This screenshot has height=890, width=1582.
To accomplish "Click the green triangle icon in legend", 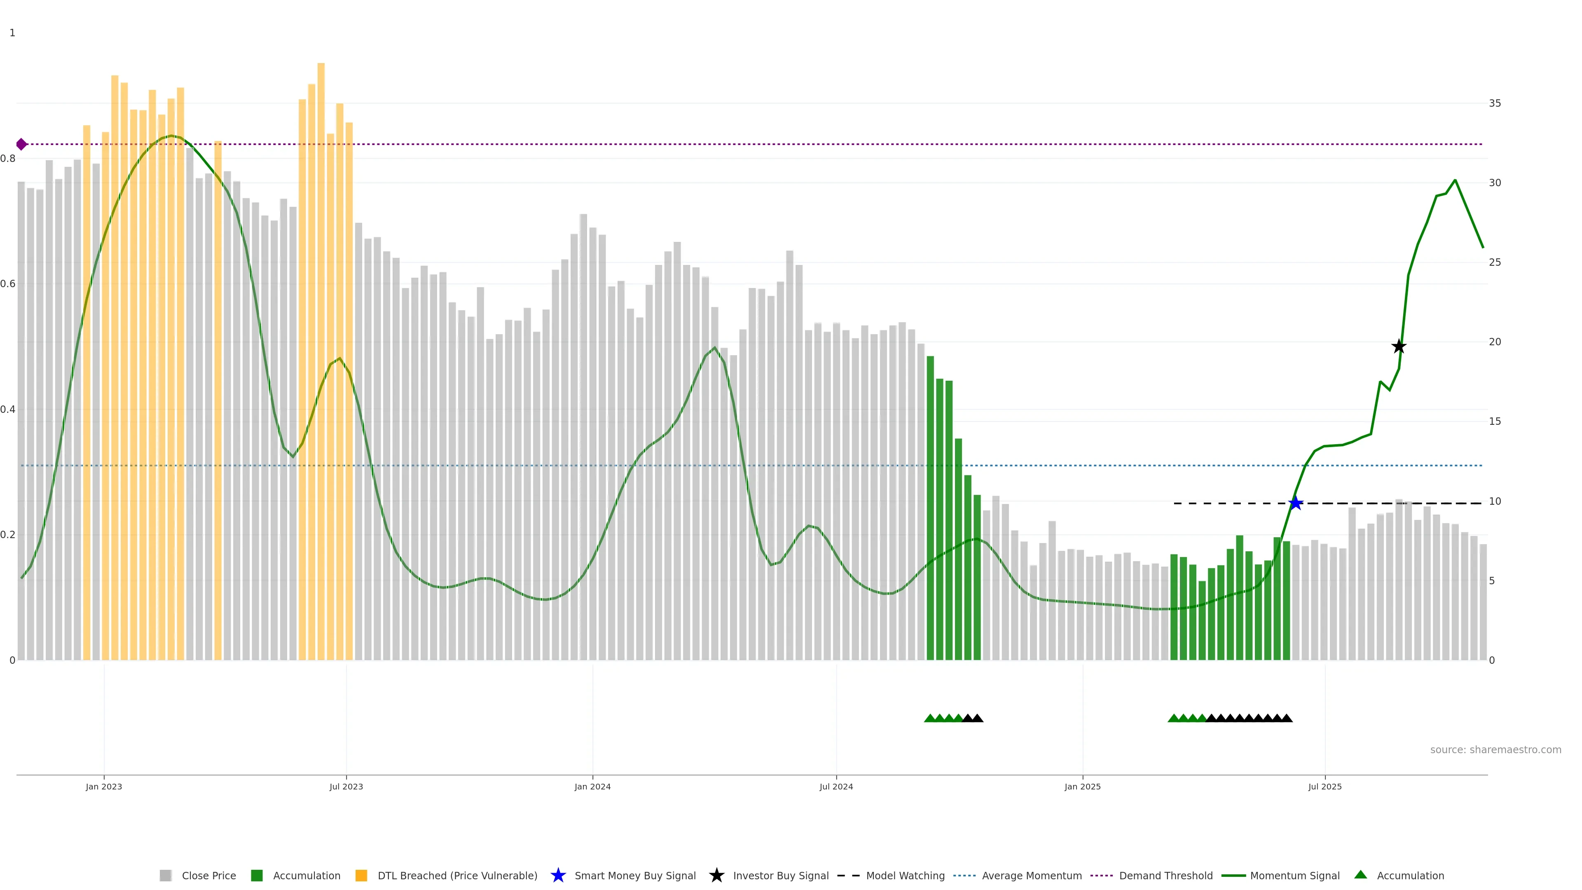I will [1360, 875].
